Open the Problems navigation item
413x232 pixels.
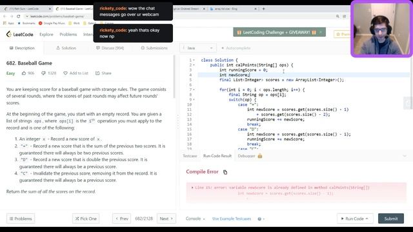tap(68, 34)
